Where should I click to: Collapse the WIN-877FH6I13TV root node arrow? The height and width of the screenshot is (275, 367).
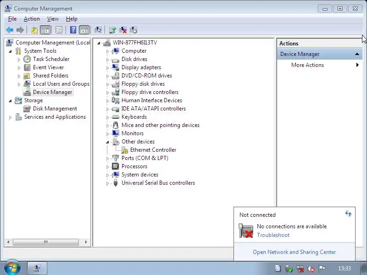[x=99, y=43]
